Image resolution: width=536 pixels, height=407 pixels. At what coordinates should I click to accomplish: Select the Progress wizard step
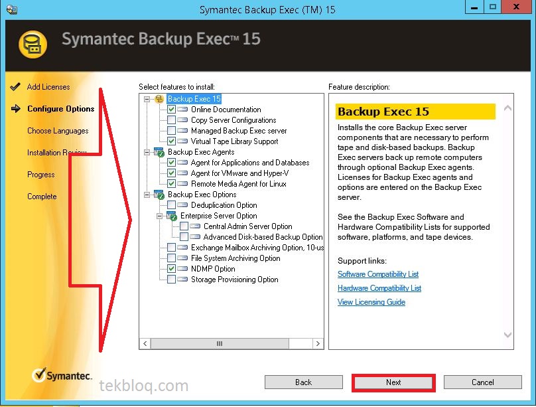click(x=40, y=175)
